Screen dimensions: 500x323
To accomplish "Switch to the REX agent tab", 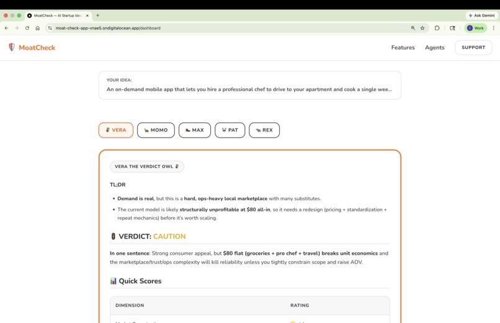I will (x=264, y=130).
